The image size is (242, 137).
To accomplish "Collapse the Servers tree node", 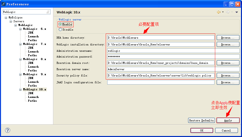I will (x=11, y=21).
